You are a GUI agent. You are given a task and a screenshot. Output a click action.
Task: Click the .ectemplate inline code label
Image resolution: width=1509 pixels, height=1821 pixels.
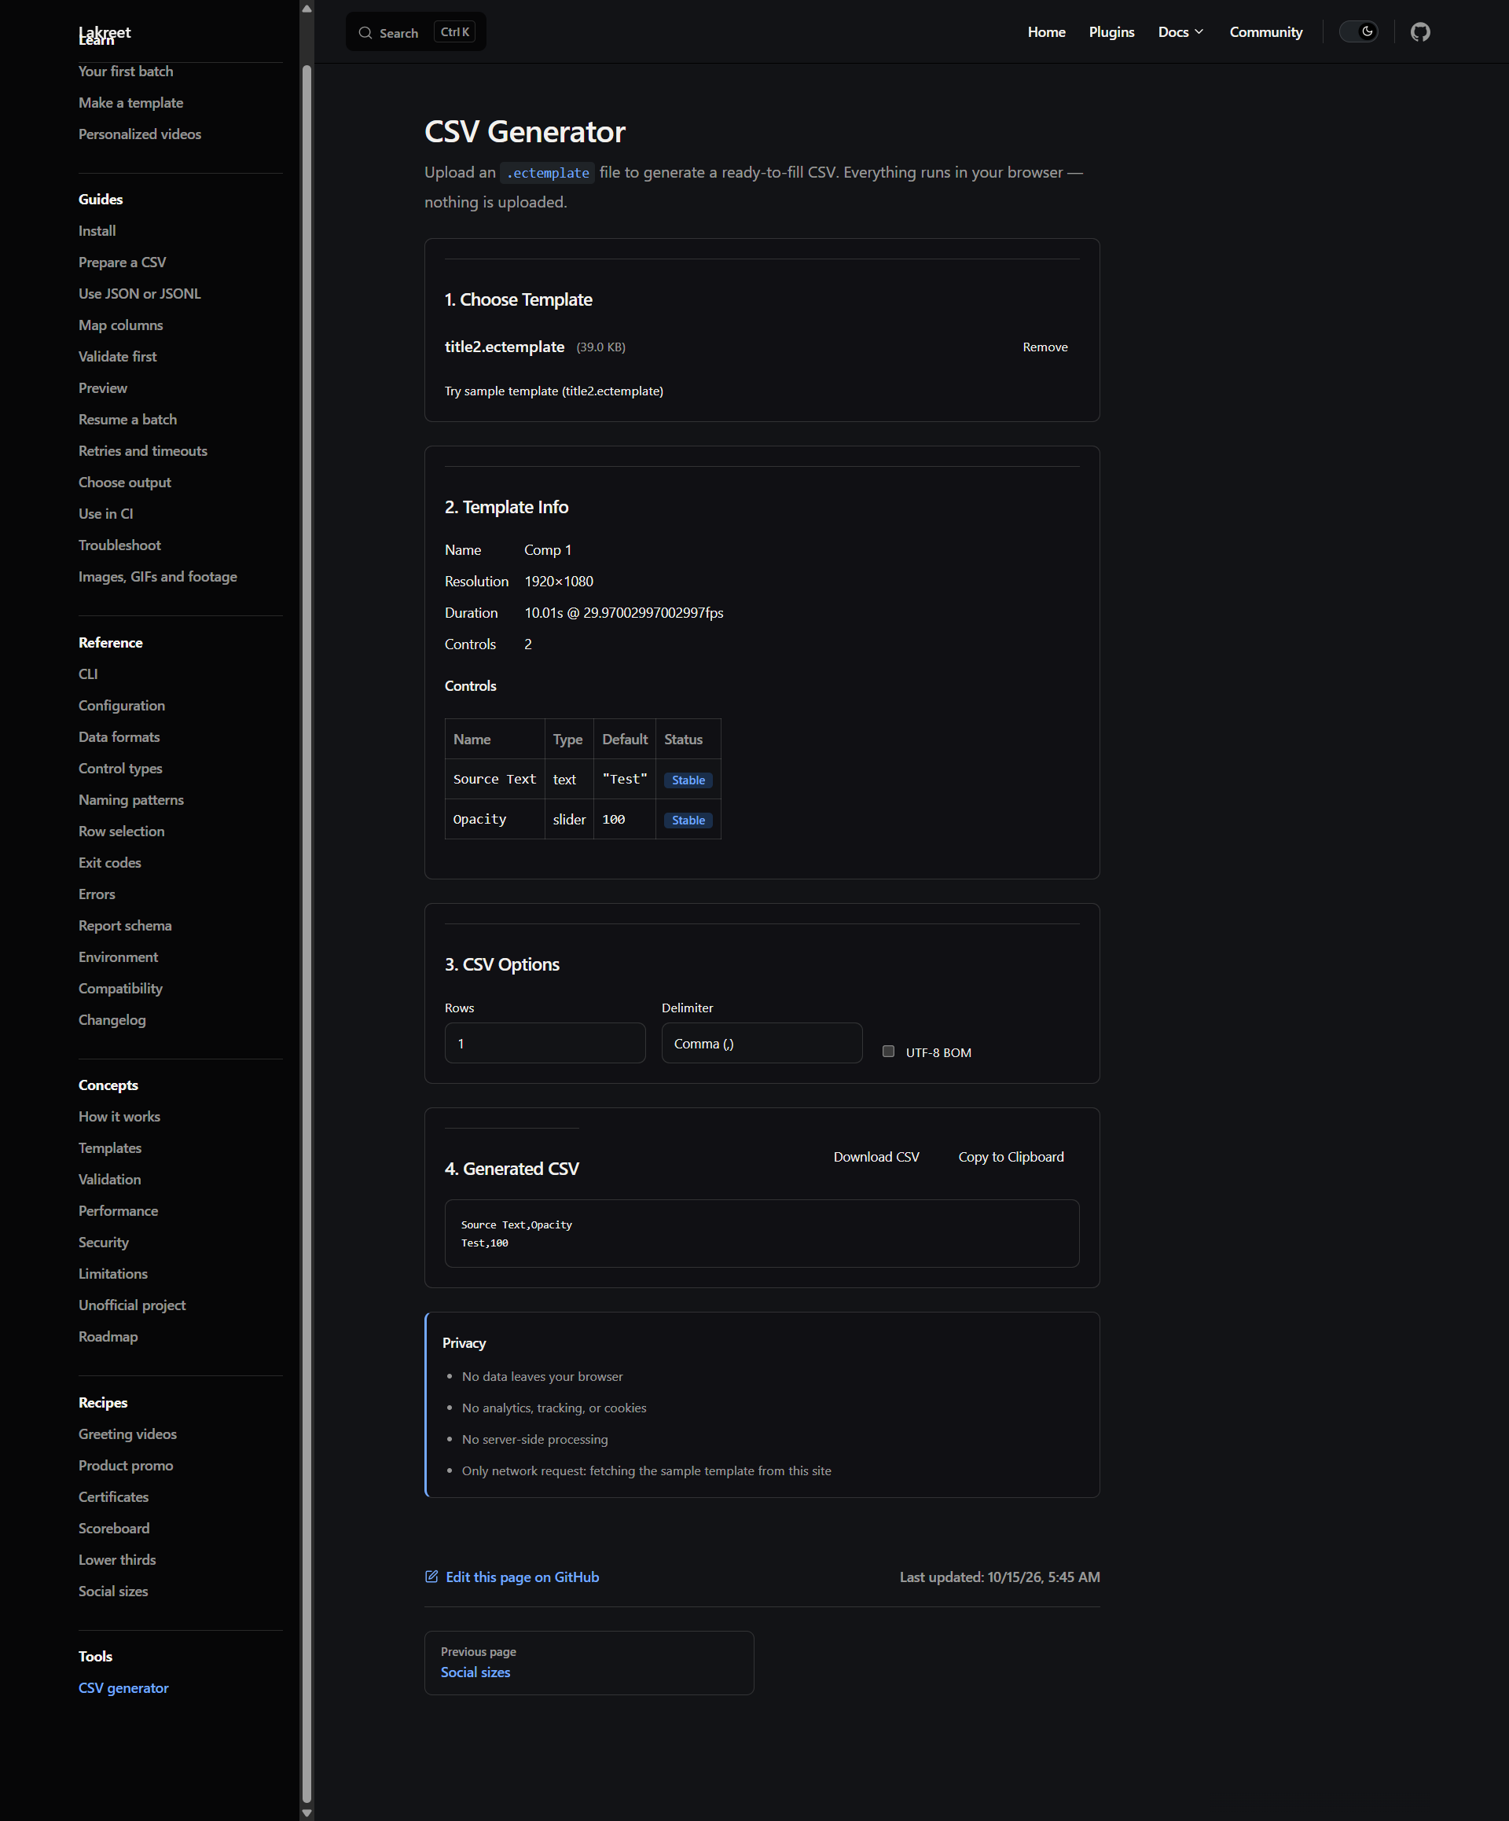tap(547, 173)
